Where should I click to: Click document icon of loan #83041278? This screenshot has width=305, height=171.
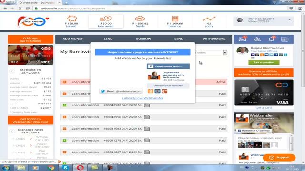pyautogui.click(x=147, y=141)
